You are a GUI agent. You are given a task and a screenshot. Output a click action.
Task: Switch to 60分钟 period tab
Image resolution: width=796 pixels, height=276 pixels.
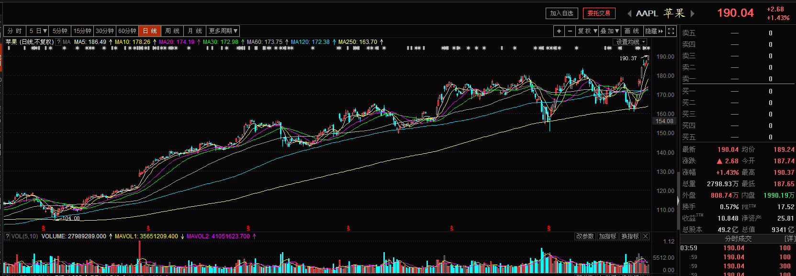tap(127, 31)
